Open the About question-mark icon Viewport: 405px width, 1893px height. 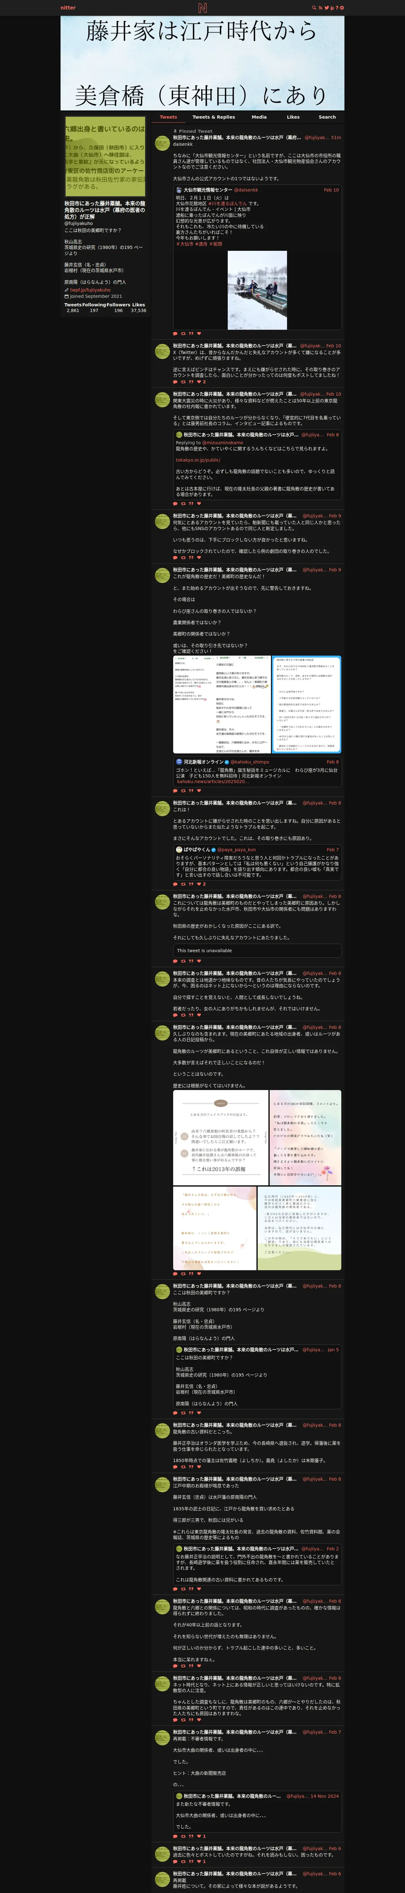click(x=337, y=7)
